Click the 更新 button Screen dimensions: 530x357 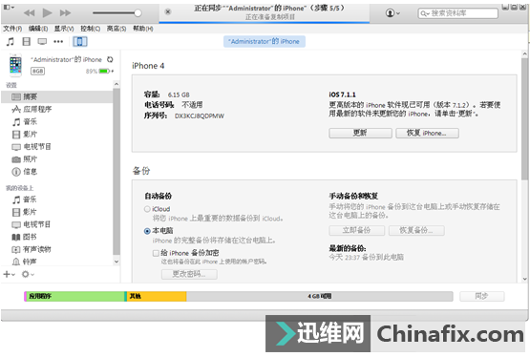coord(360,133)
